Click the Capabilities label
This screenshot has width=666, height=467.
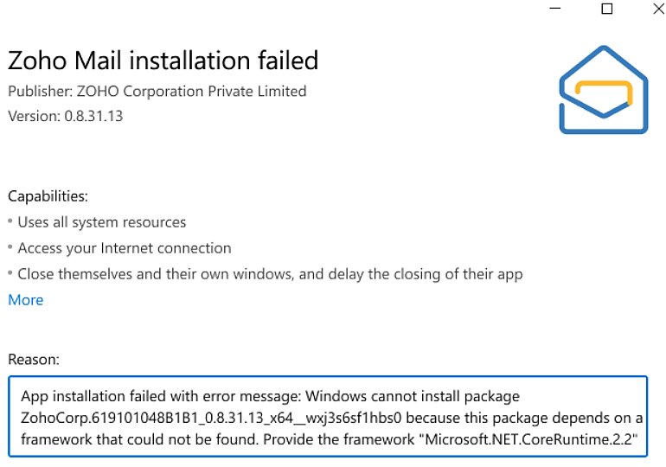tap(48, 196)
